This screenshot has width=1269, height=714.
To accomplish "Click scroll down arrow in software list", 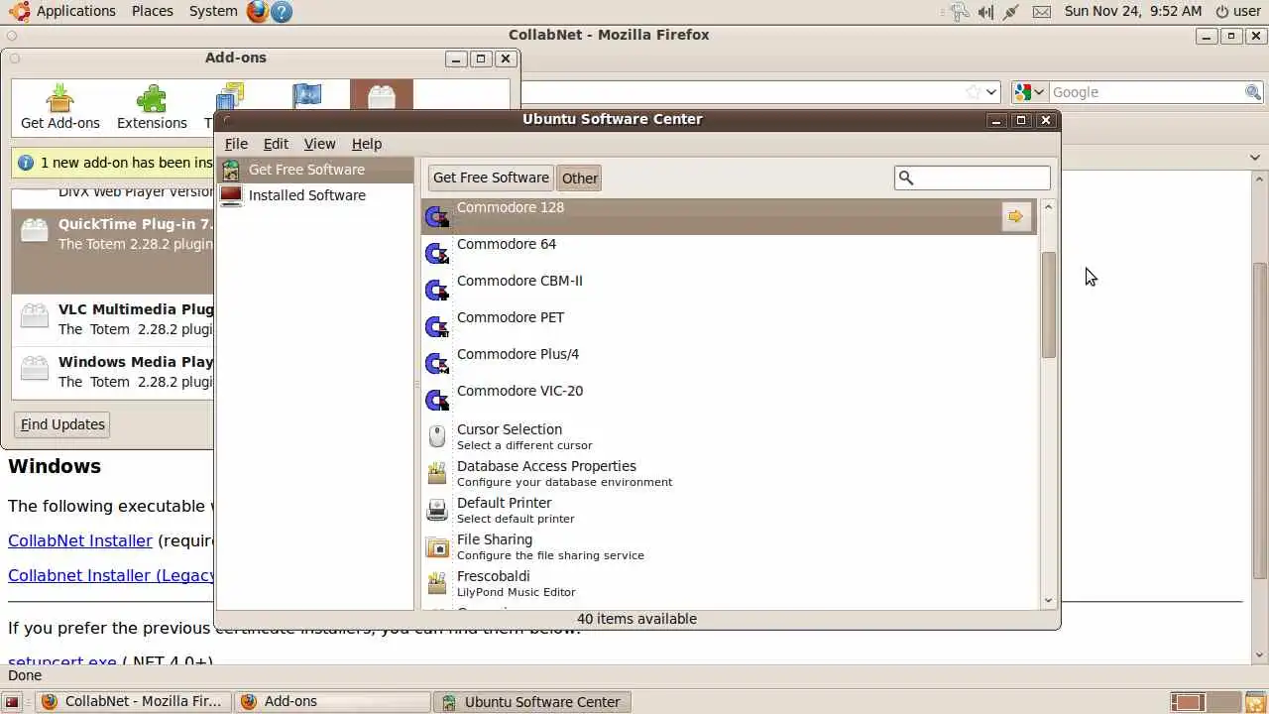I will 1049,601.
